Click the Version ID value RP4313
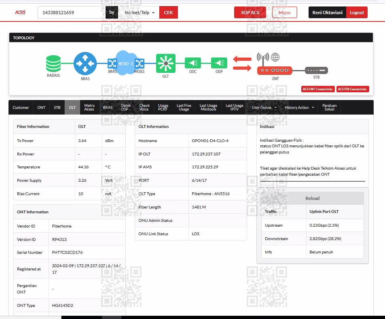Viewport: 385px width, 319px height. coord(59,239)
